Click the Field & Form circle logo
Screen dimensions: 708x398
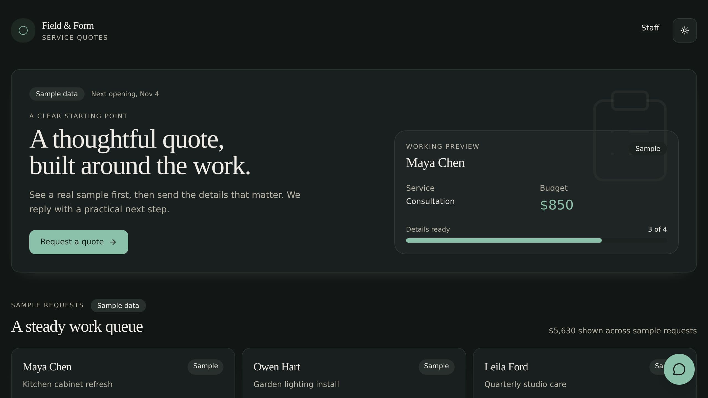tap(23, 30)
